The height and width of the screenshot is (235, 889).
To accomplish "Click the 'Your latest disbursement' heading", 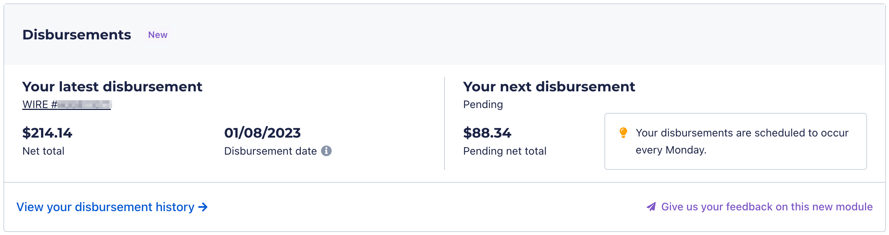I will click(112, 87).
